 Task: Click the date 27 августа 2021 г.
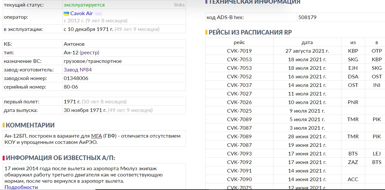pyautogui.click(x=307, y=51)
